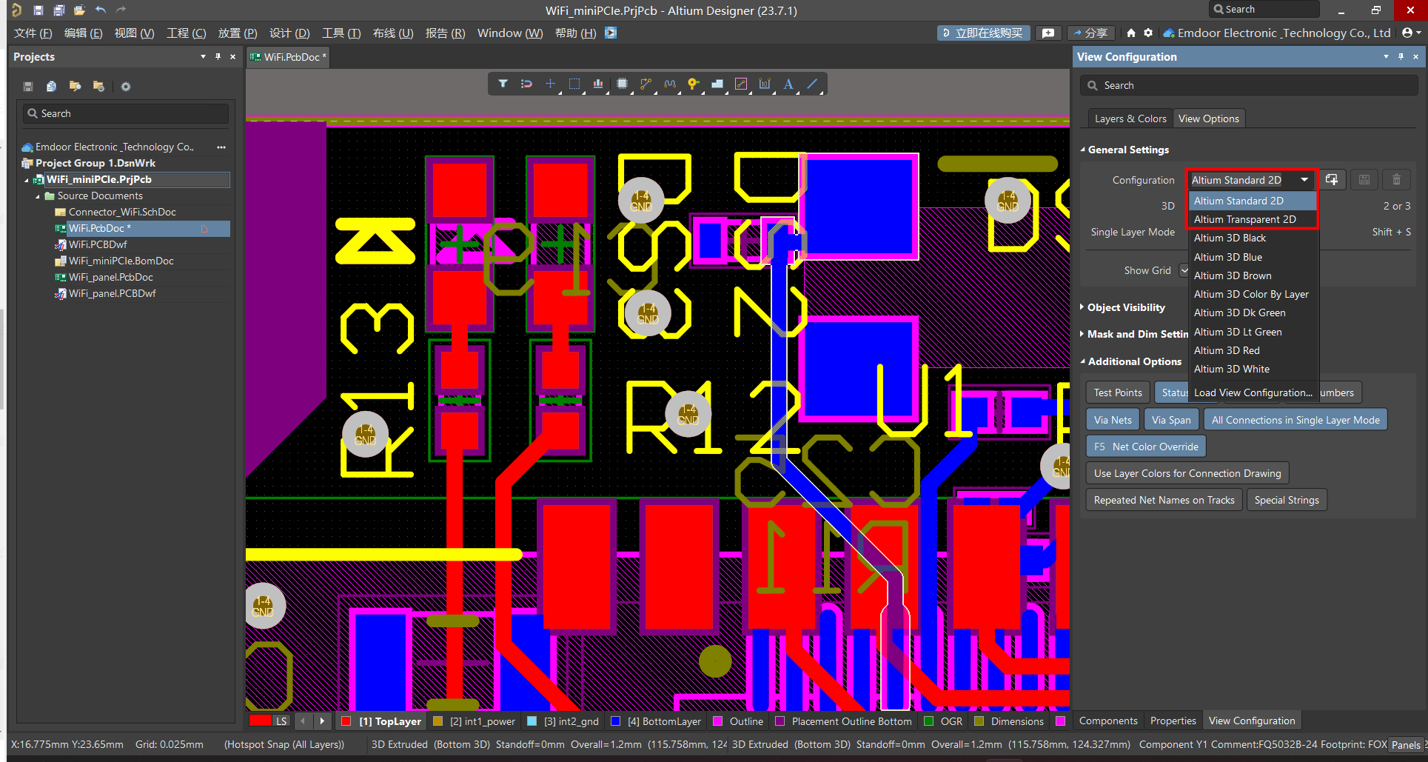Image resolution: width=1428 pixels, height=762 pixels.
Task: Open the Panels button in status bar
Action: tap(1405, 745)
